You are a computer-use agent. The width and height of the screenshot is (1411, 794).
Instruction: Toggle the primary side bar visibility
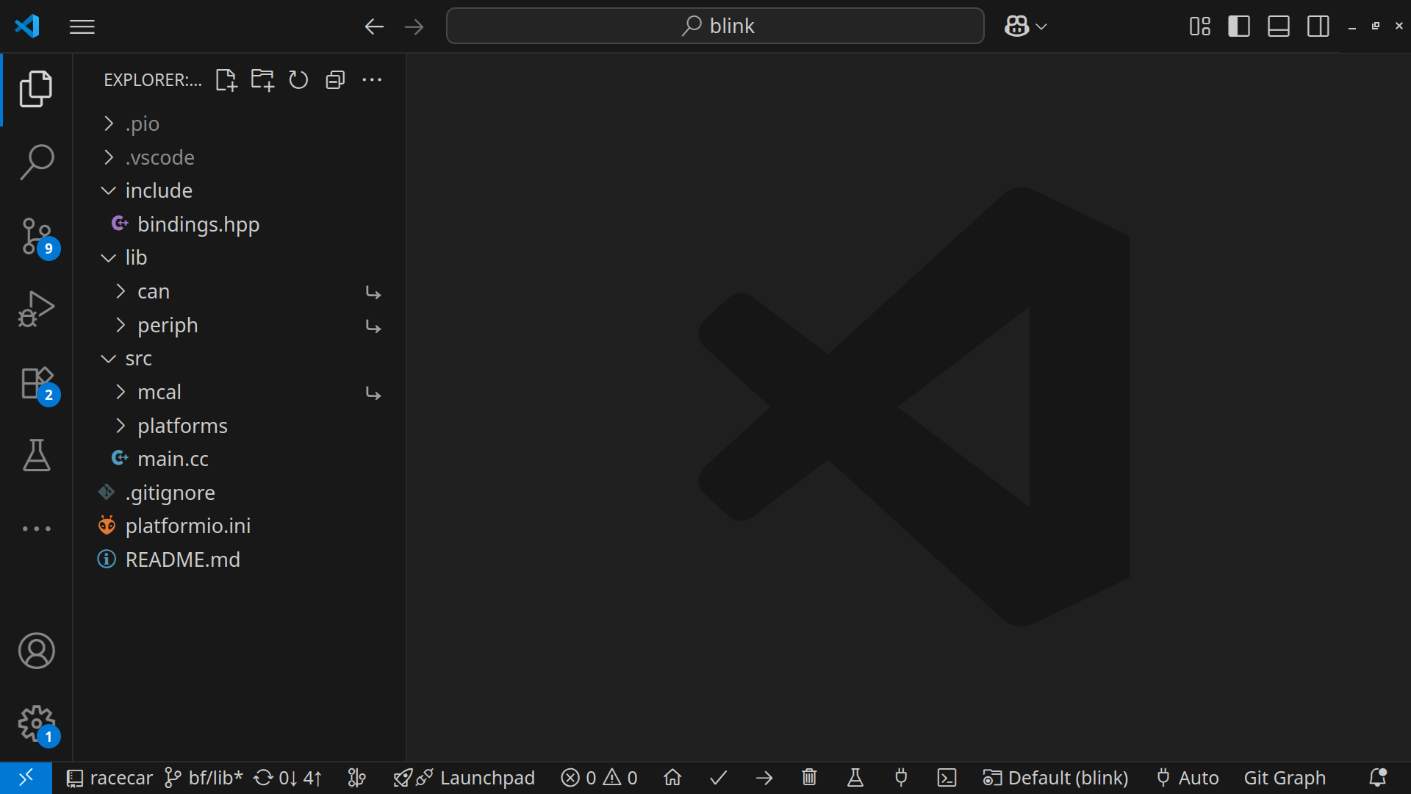[1239, 26]
